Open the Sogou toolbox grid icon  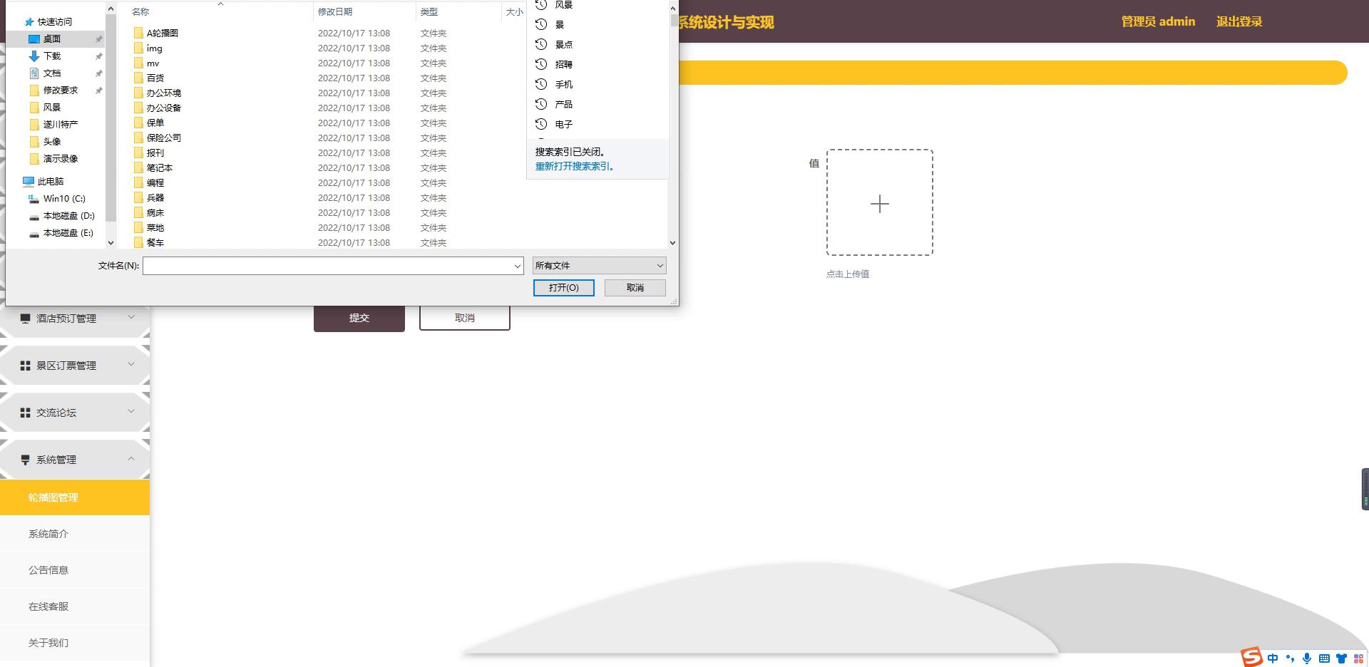tap(1358, 658)
